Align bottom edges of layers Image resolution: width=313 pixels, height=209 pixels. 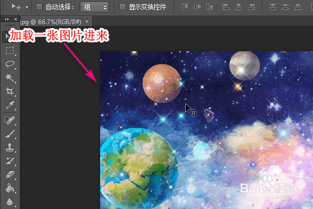(x=210, y=7)
